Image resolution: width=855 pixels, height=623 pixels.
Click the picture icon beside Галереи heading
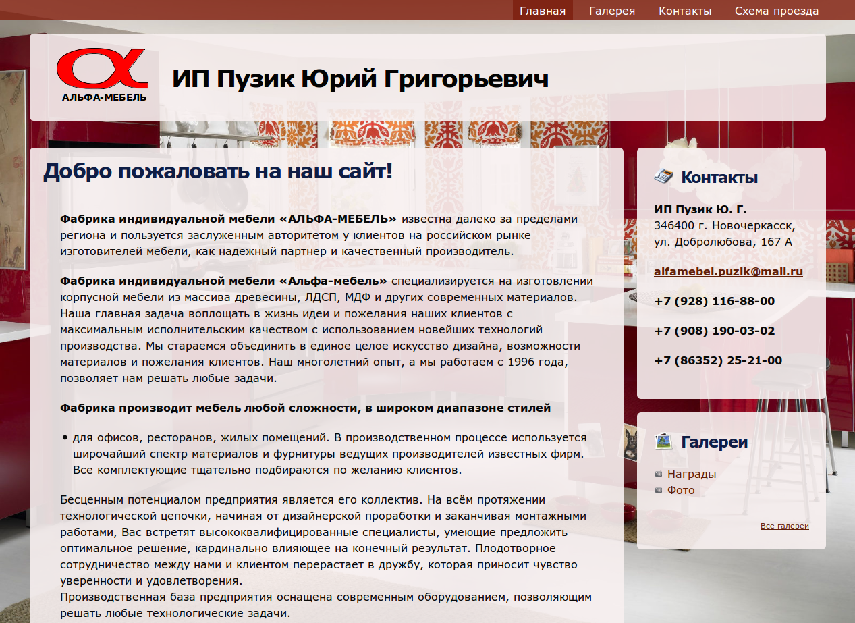click(x=663, y=441)
